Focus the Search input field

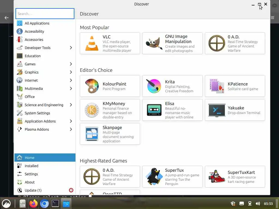[45, 14]
